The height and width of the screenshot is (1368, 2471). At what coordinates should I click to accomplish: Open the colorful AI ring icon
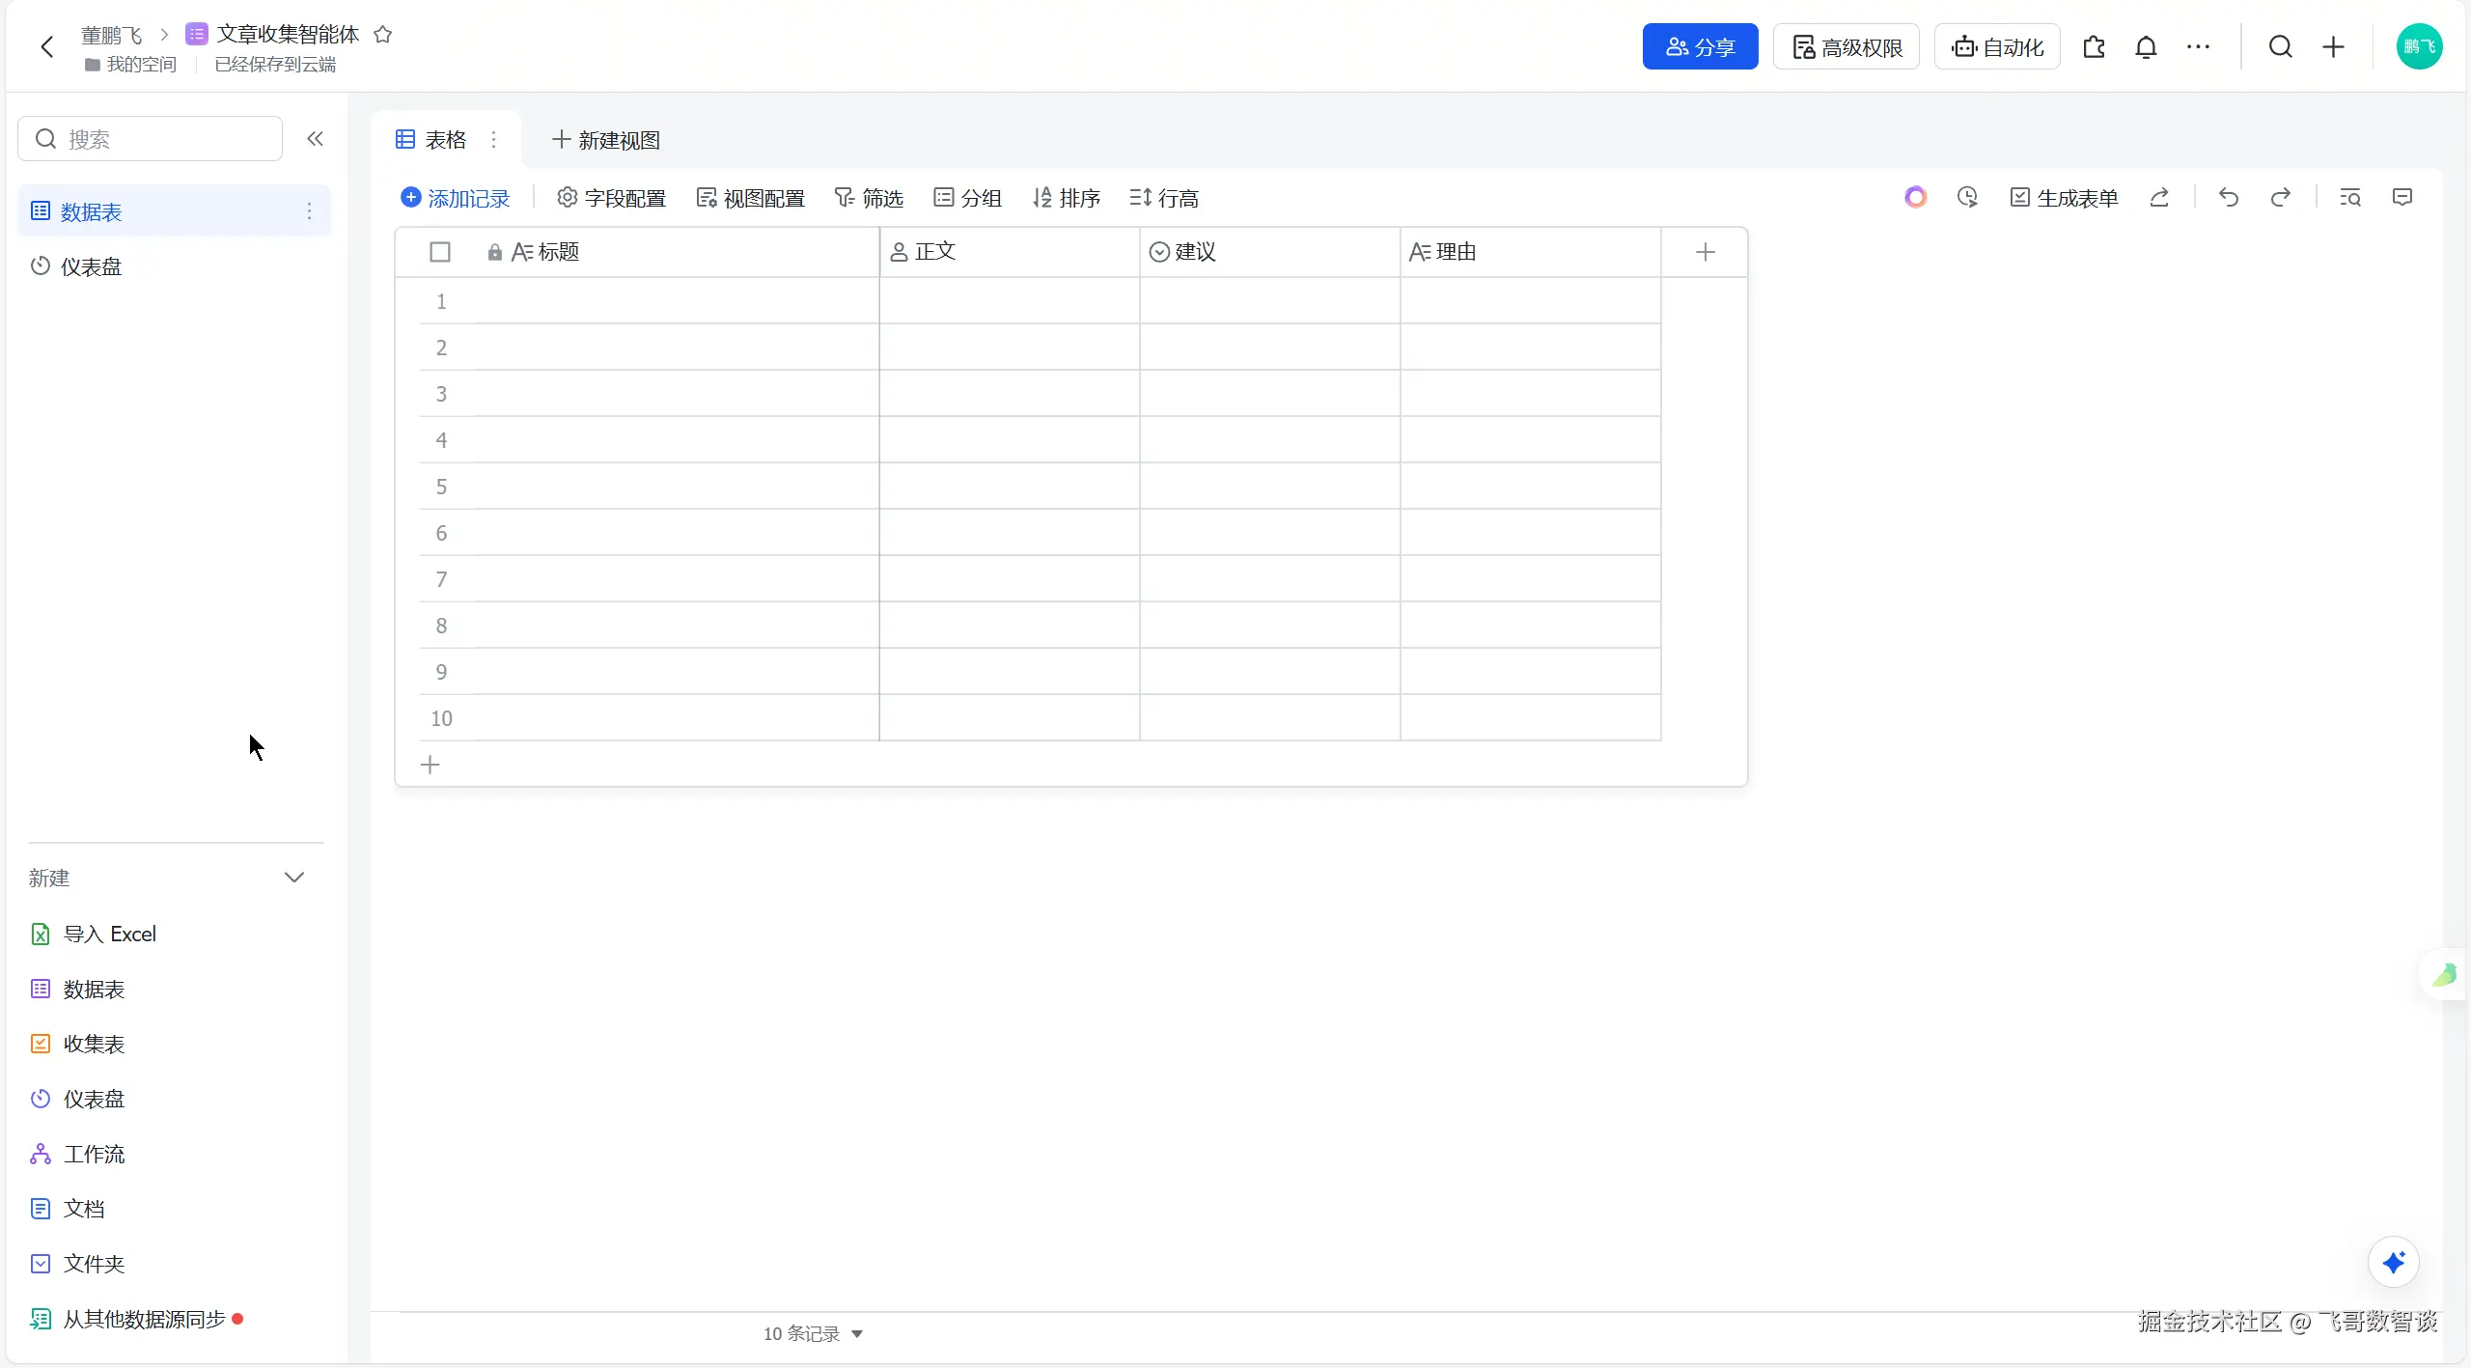(x=1915, y=198)
